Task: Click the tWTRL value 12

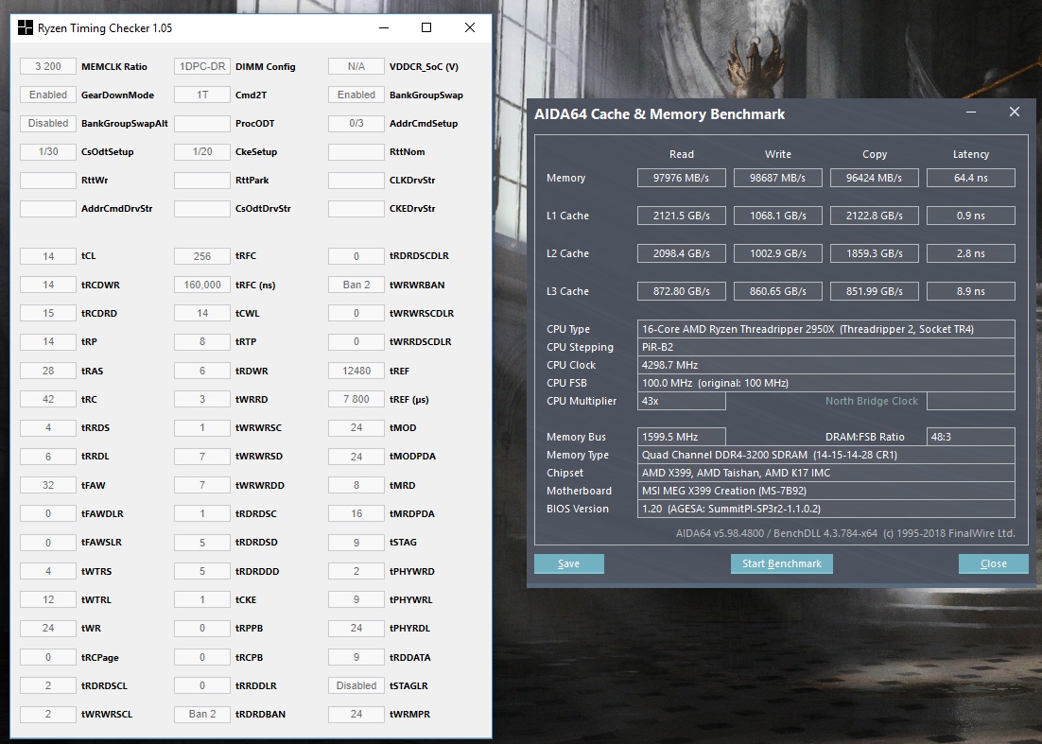Action: [48, 600]
